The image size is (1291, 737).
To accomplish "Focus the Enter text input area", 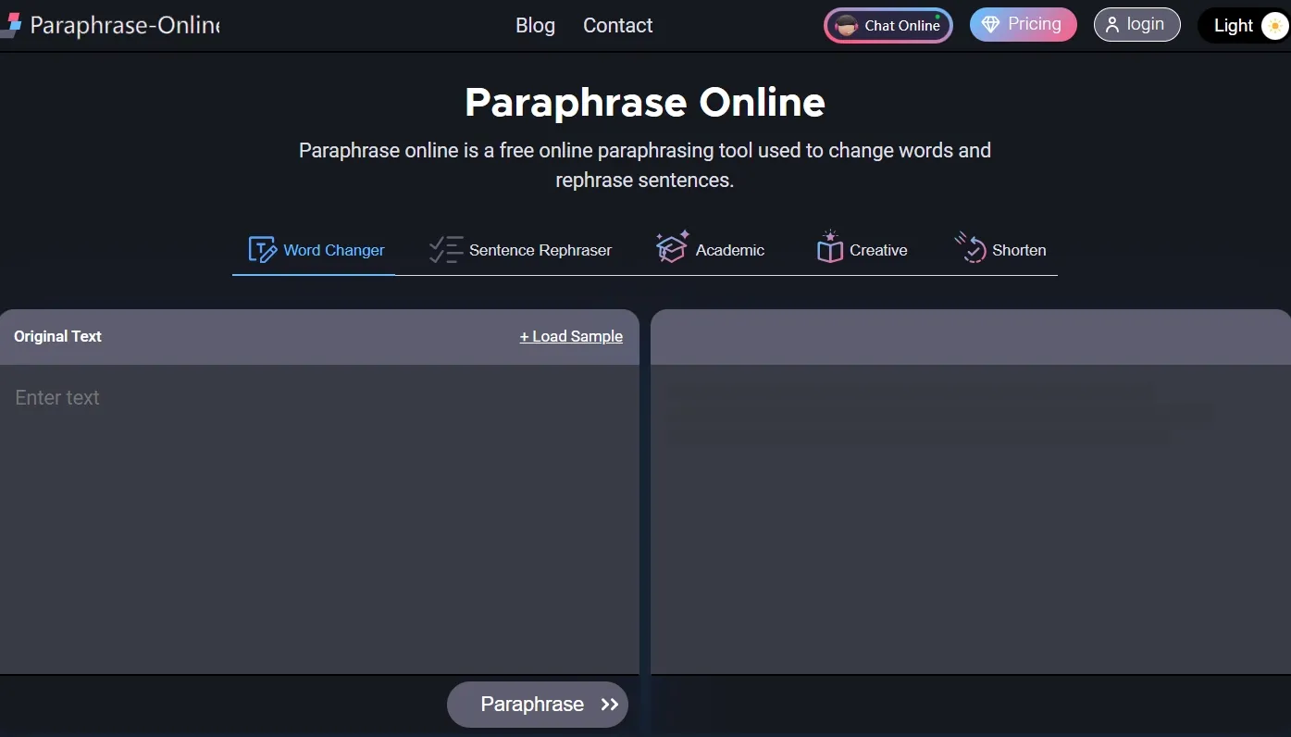I will (x=319, y=518).
